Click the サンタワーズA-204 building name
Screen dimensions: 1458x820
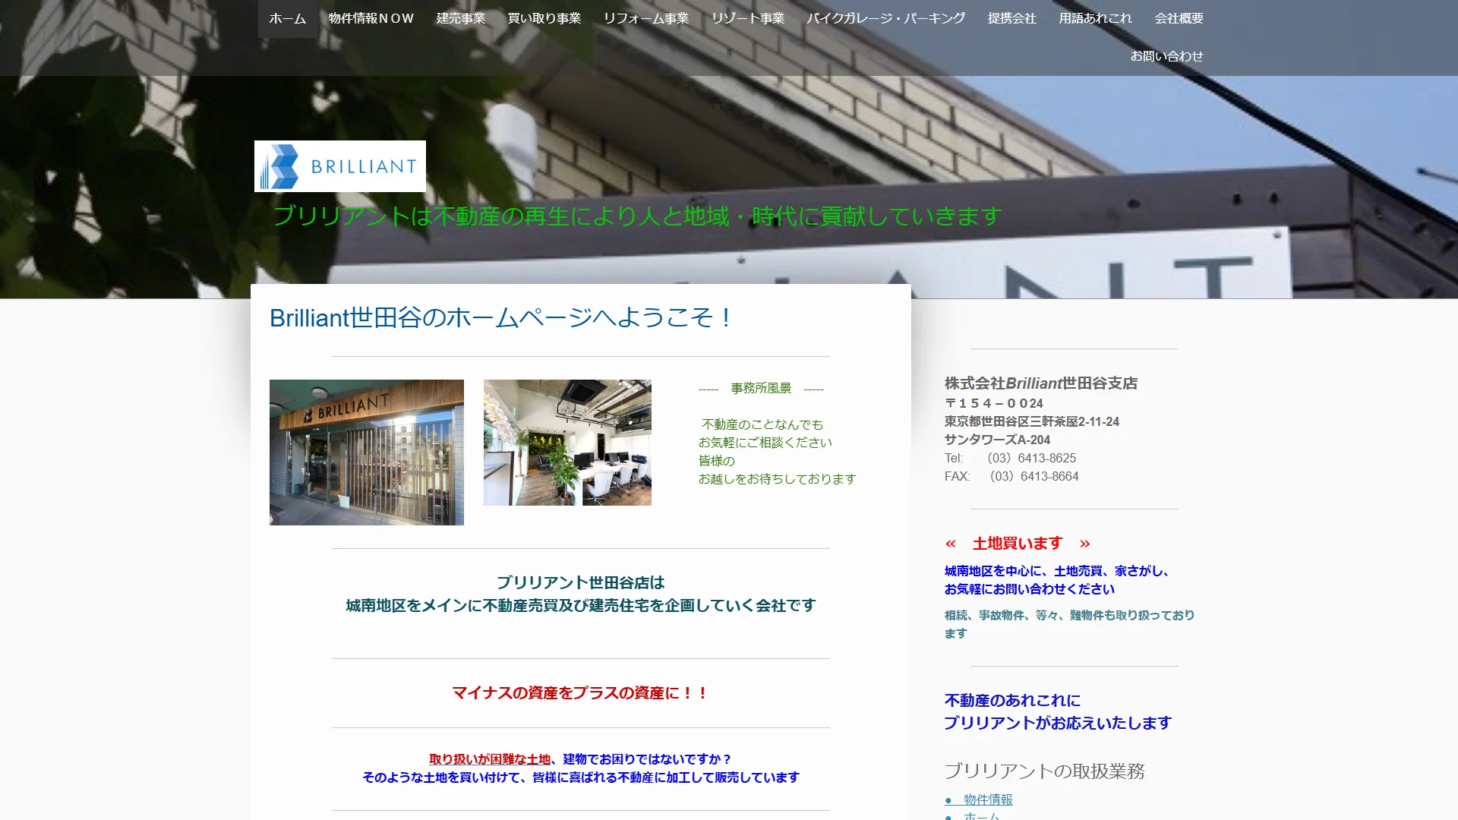pos(998,440)
